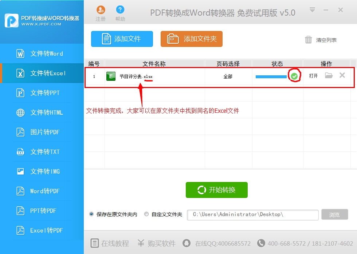Click the 操作 column header

pyautogui.click(x=326, y=64)
